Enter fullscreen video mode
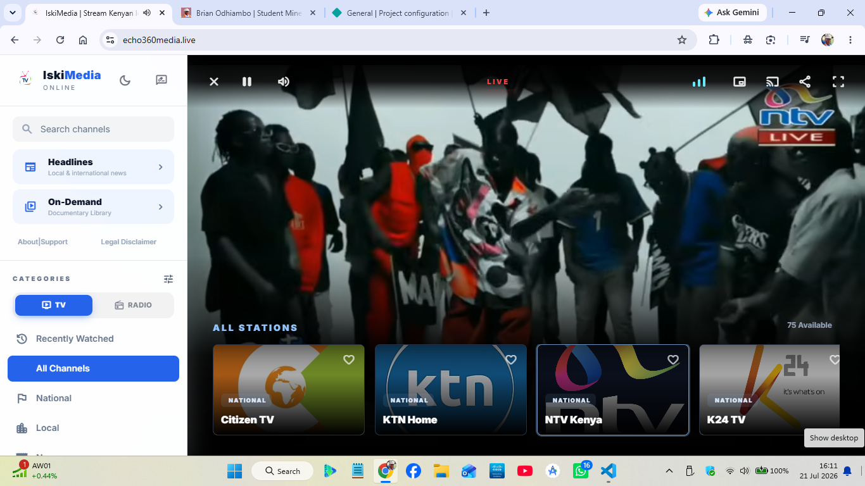The image size is (865, 486). 838,82
